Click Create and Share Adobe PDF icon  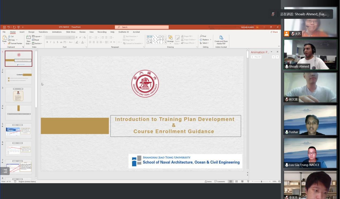point(221,38)
